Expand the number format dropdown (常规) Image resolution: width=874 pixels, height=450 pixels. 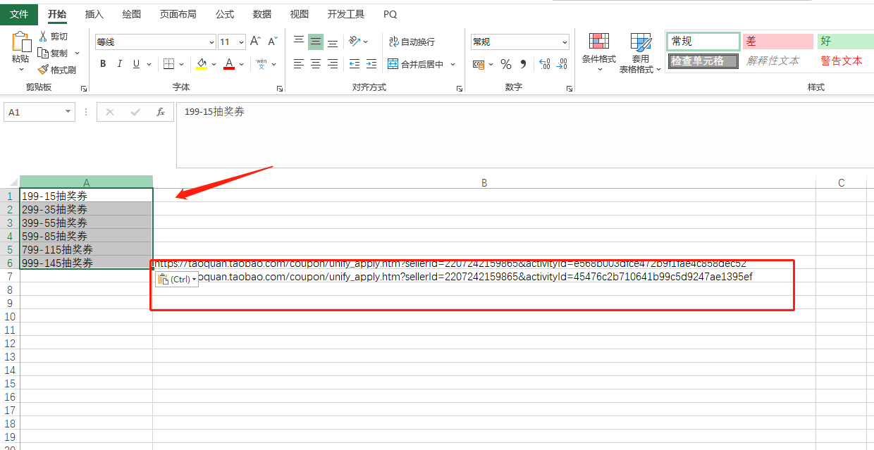pyautogui.click(x=565, y=42)
